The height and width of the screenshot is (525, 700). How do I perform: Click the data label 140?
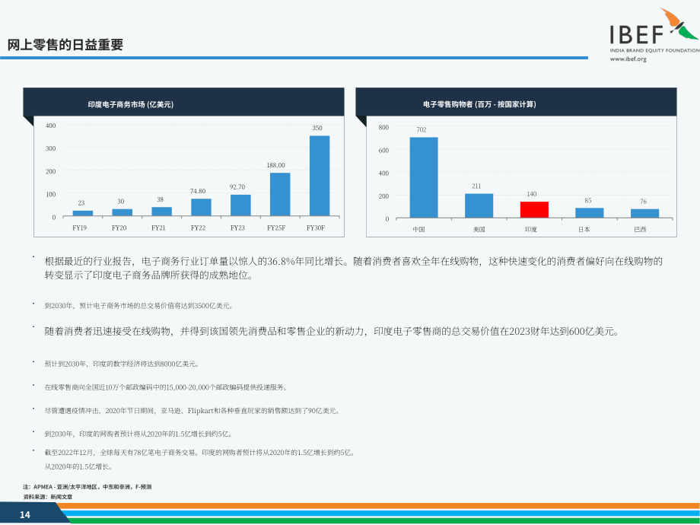[532, 194]
